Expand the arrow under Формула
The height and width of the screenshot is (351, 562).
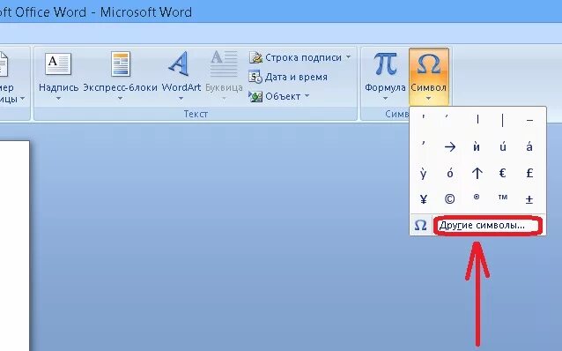385,98
